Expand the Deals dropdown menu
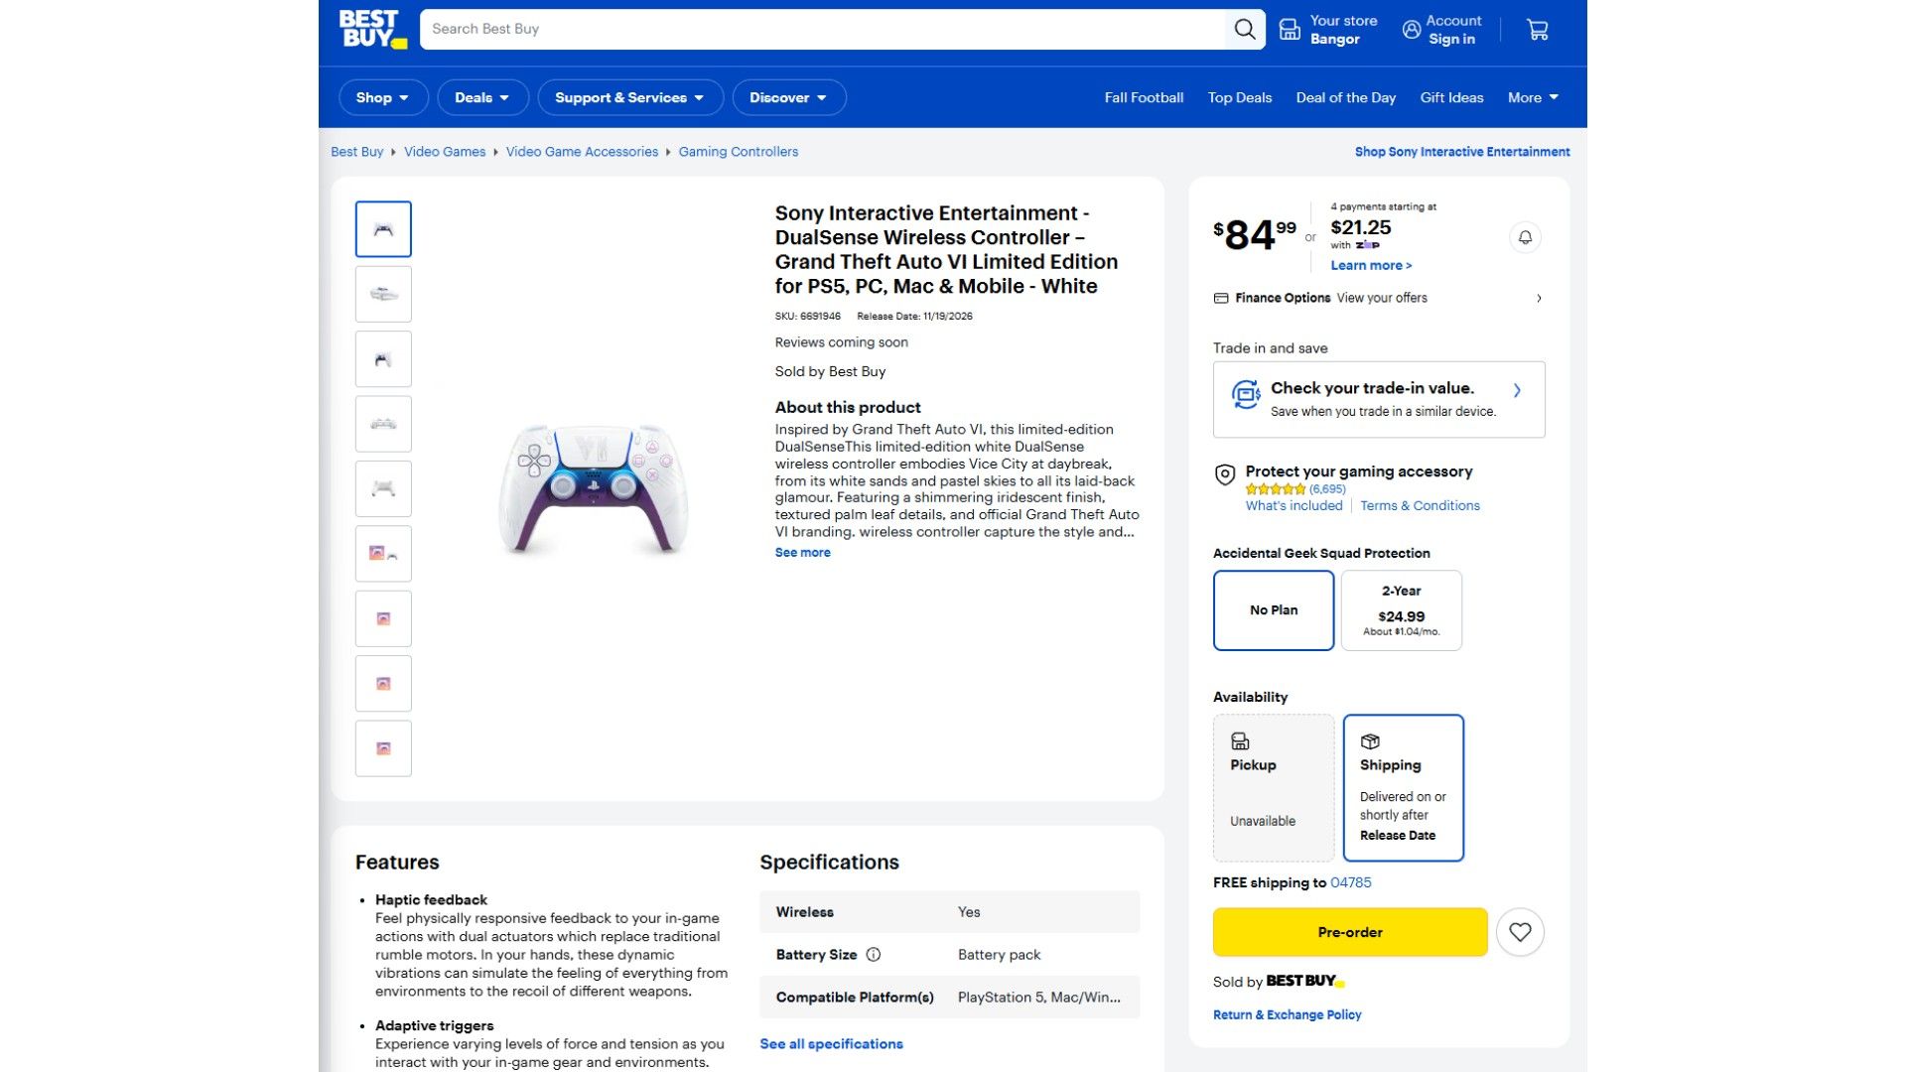1906x1072 pixels. pos(482,97)
